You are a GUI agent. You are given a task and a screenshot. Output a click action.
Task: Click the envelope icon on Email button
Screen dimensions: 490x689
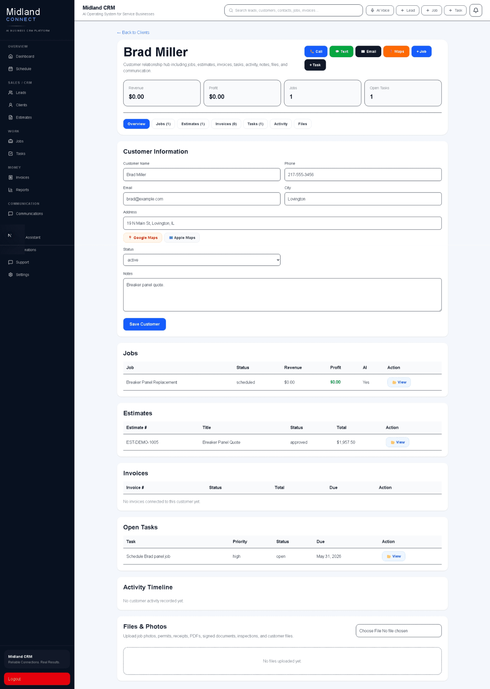(x=363, y=51)
